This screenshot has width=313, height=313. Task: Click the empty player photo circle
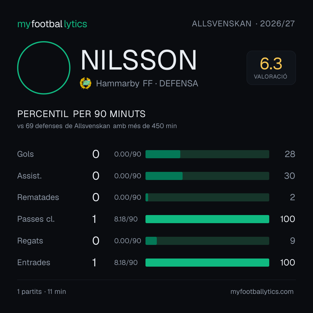(44, 68)
